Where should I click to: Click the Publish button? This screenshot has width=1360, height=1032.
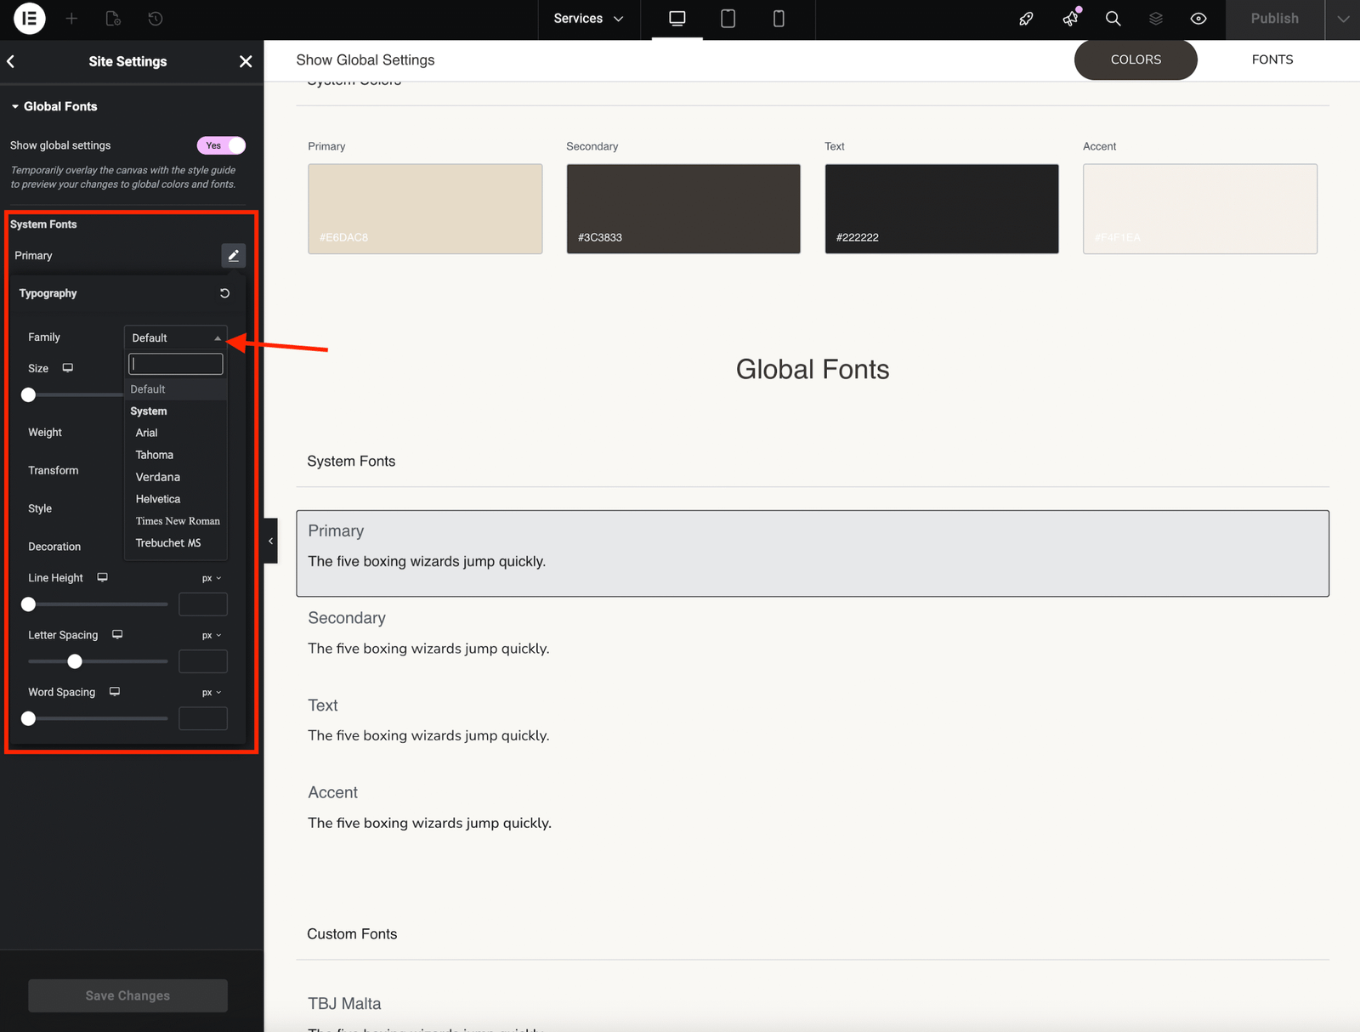click(1274, 19)
